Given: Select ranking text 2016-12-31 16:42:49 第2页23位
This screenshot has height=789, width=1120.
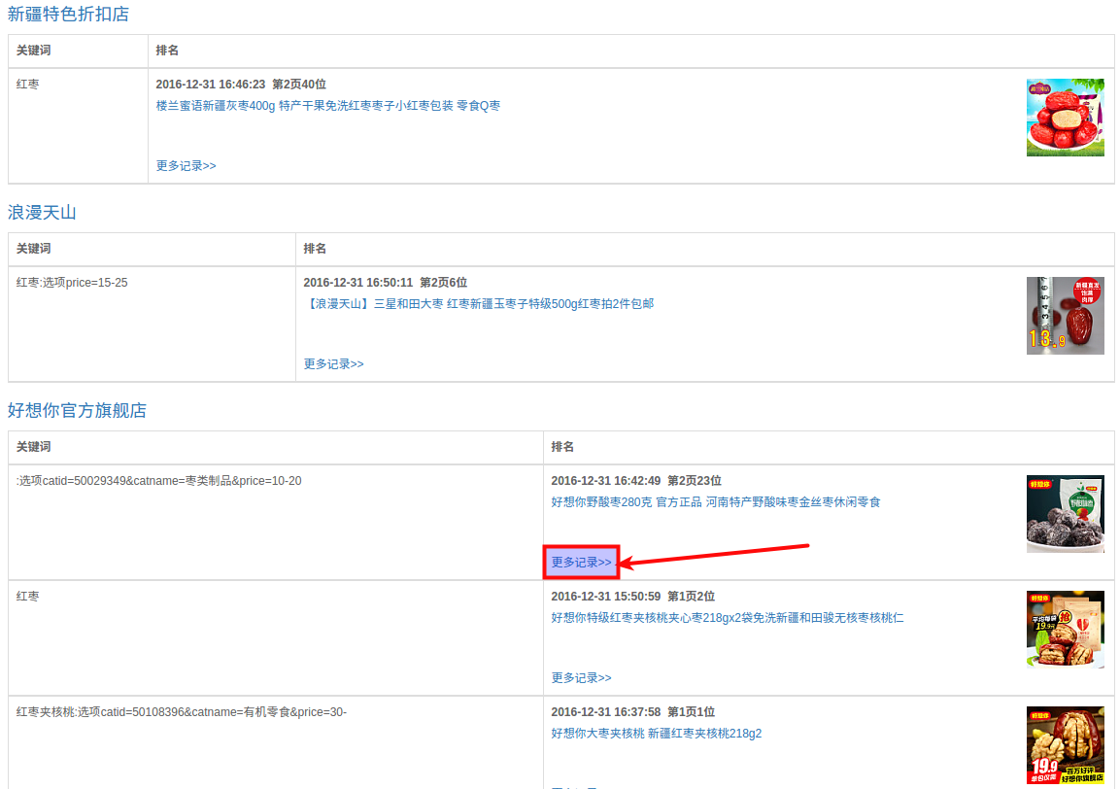Looking at the screenshot, I should pos(636,481).
